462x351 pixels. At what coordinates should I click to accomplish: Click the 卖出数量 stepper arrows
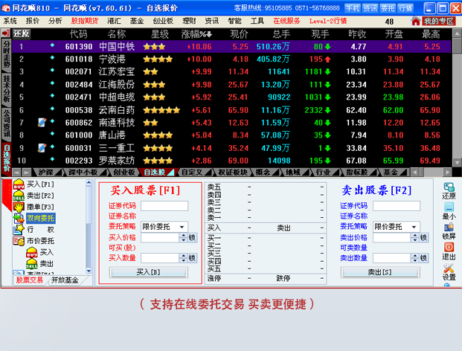(x=415, y=258)
